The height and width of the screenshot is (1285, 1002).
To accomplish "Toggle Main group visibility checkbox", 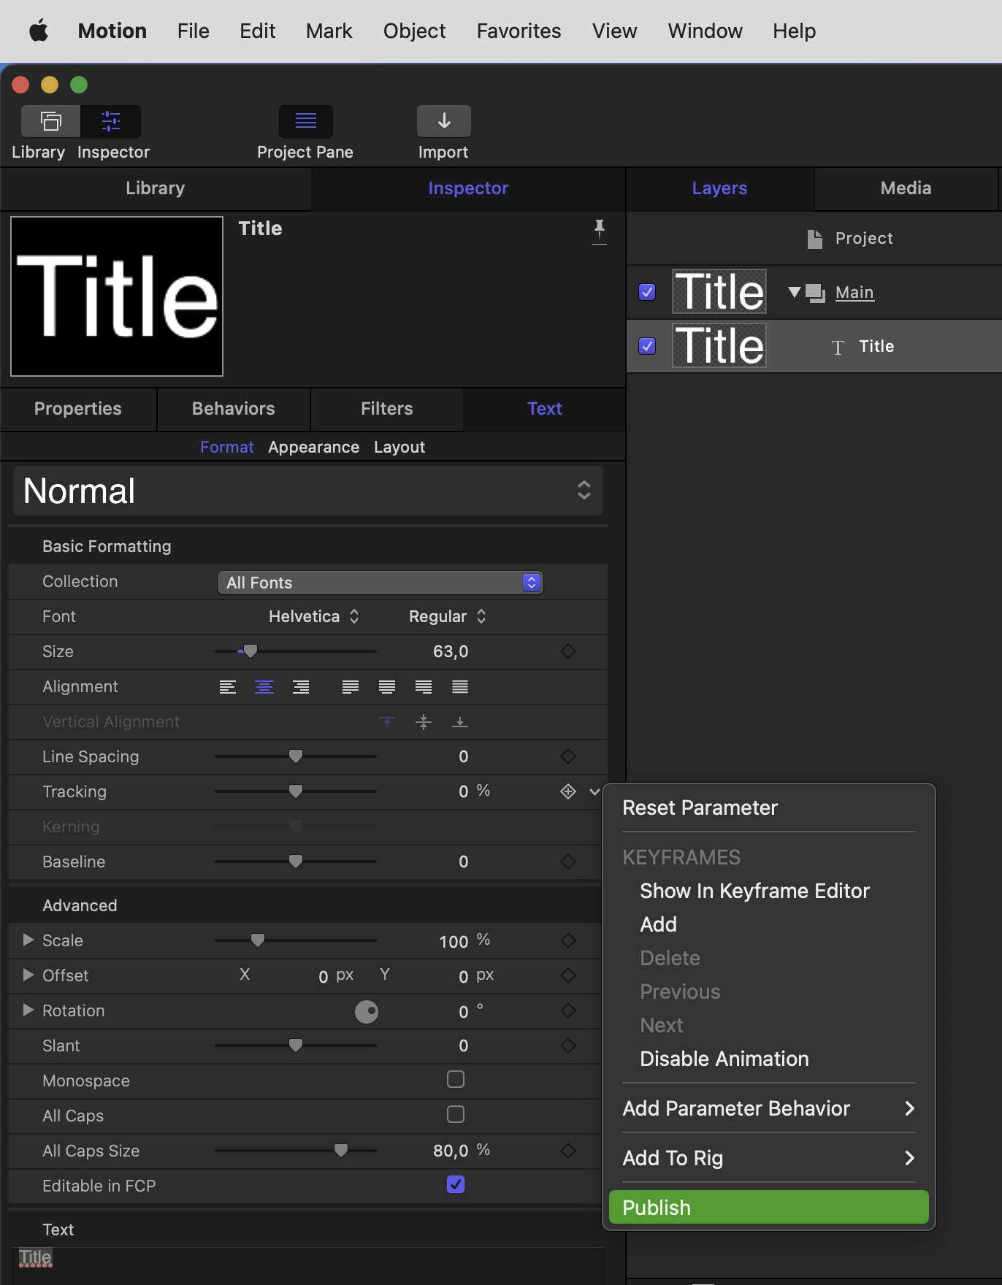I will (x=647, y=292).
